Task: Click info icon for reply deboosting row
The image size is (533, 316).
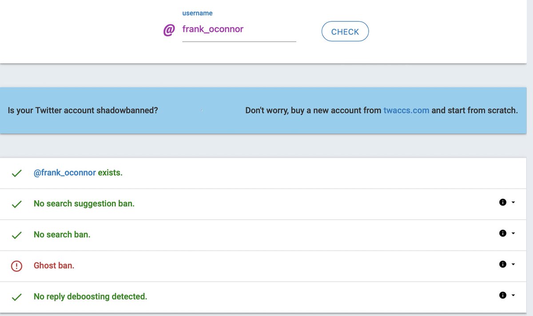Action: tap(503, 295)
